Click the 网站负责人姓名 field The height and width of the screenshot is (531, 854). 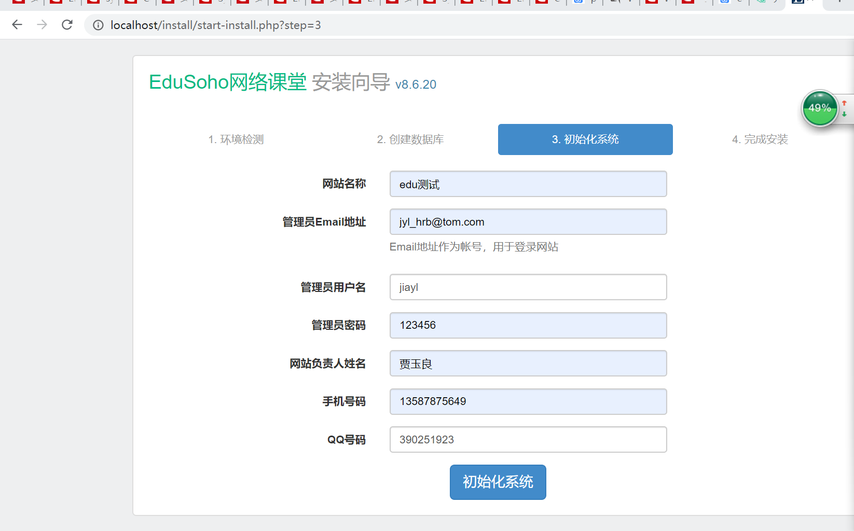point(528,364)
